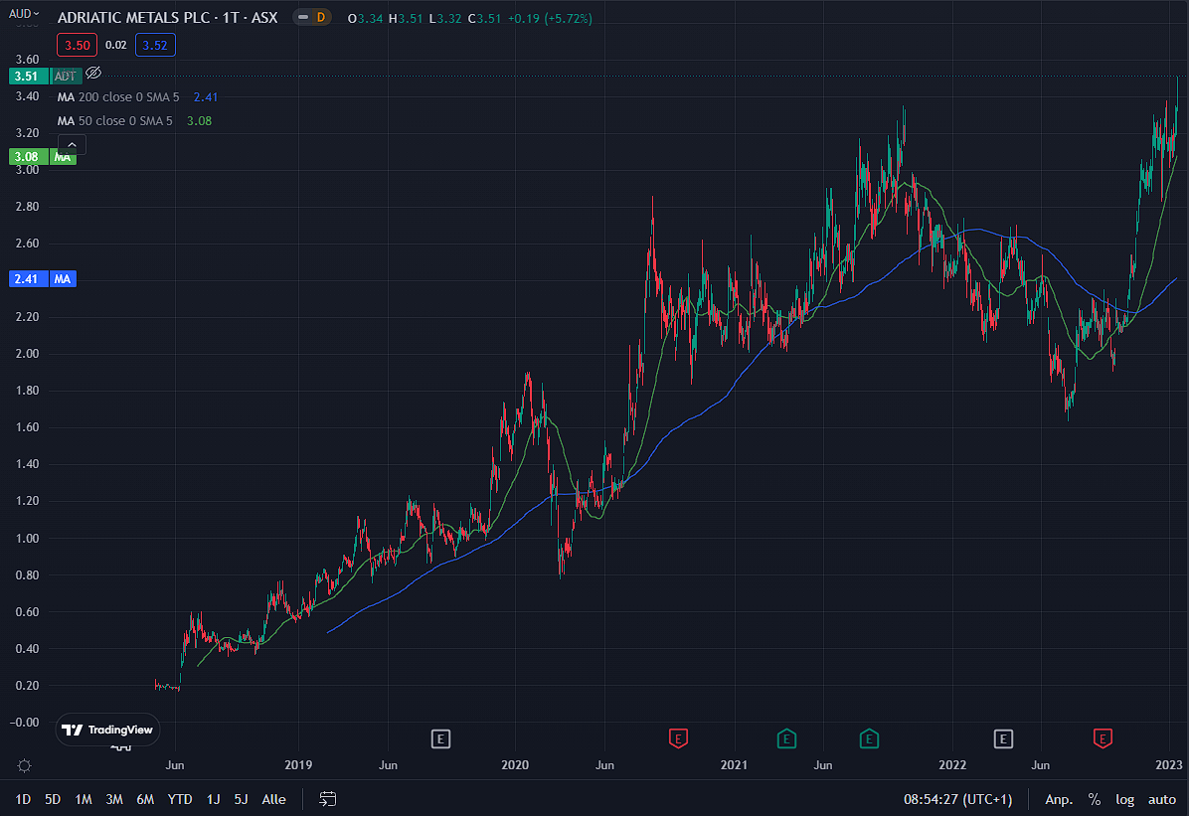Toggle the percent scale option
The image size is (1189, 816).
1095,799
